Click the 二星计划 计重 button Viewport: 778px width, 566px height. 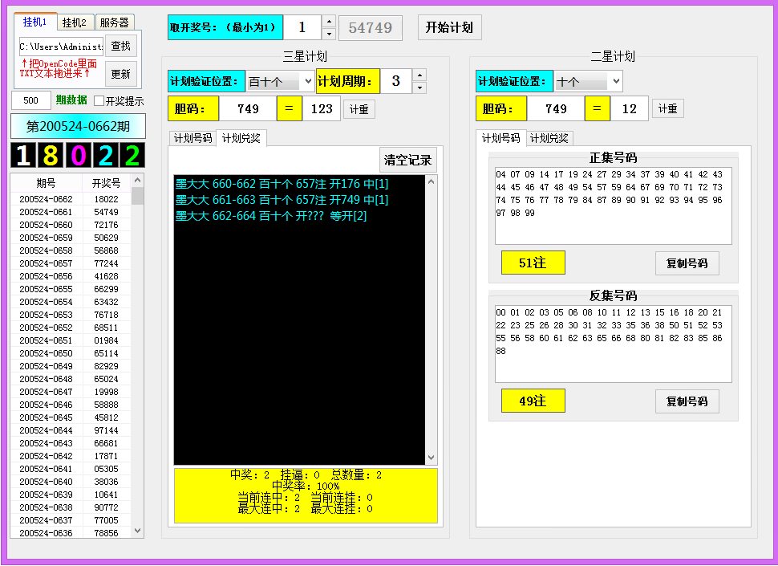tap(668, 108)
